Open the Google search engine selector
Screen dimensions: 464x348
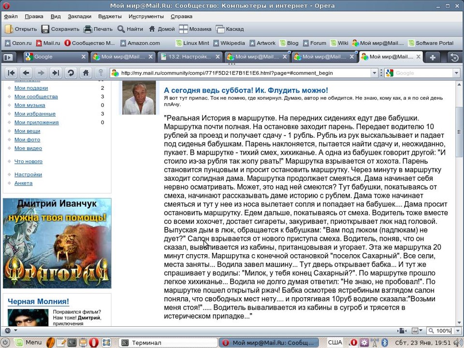tap(390, 73)
